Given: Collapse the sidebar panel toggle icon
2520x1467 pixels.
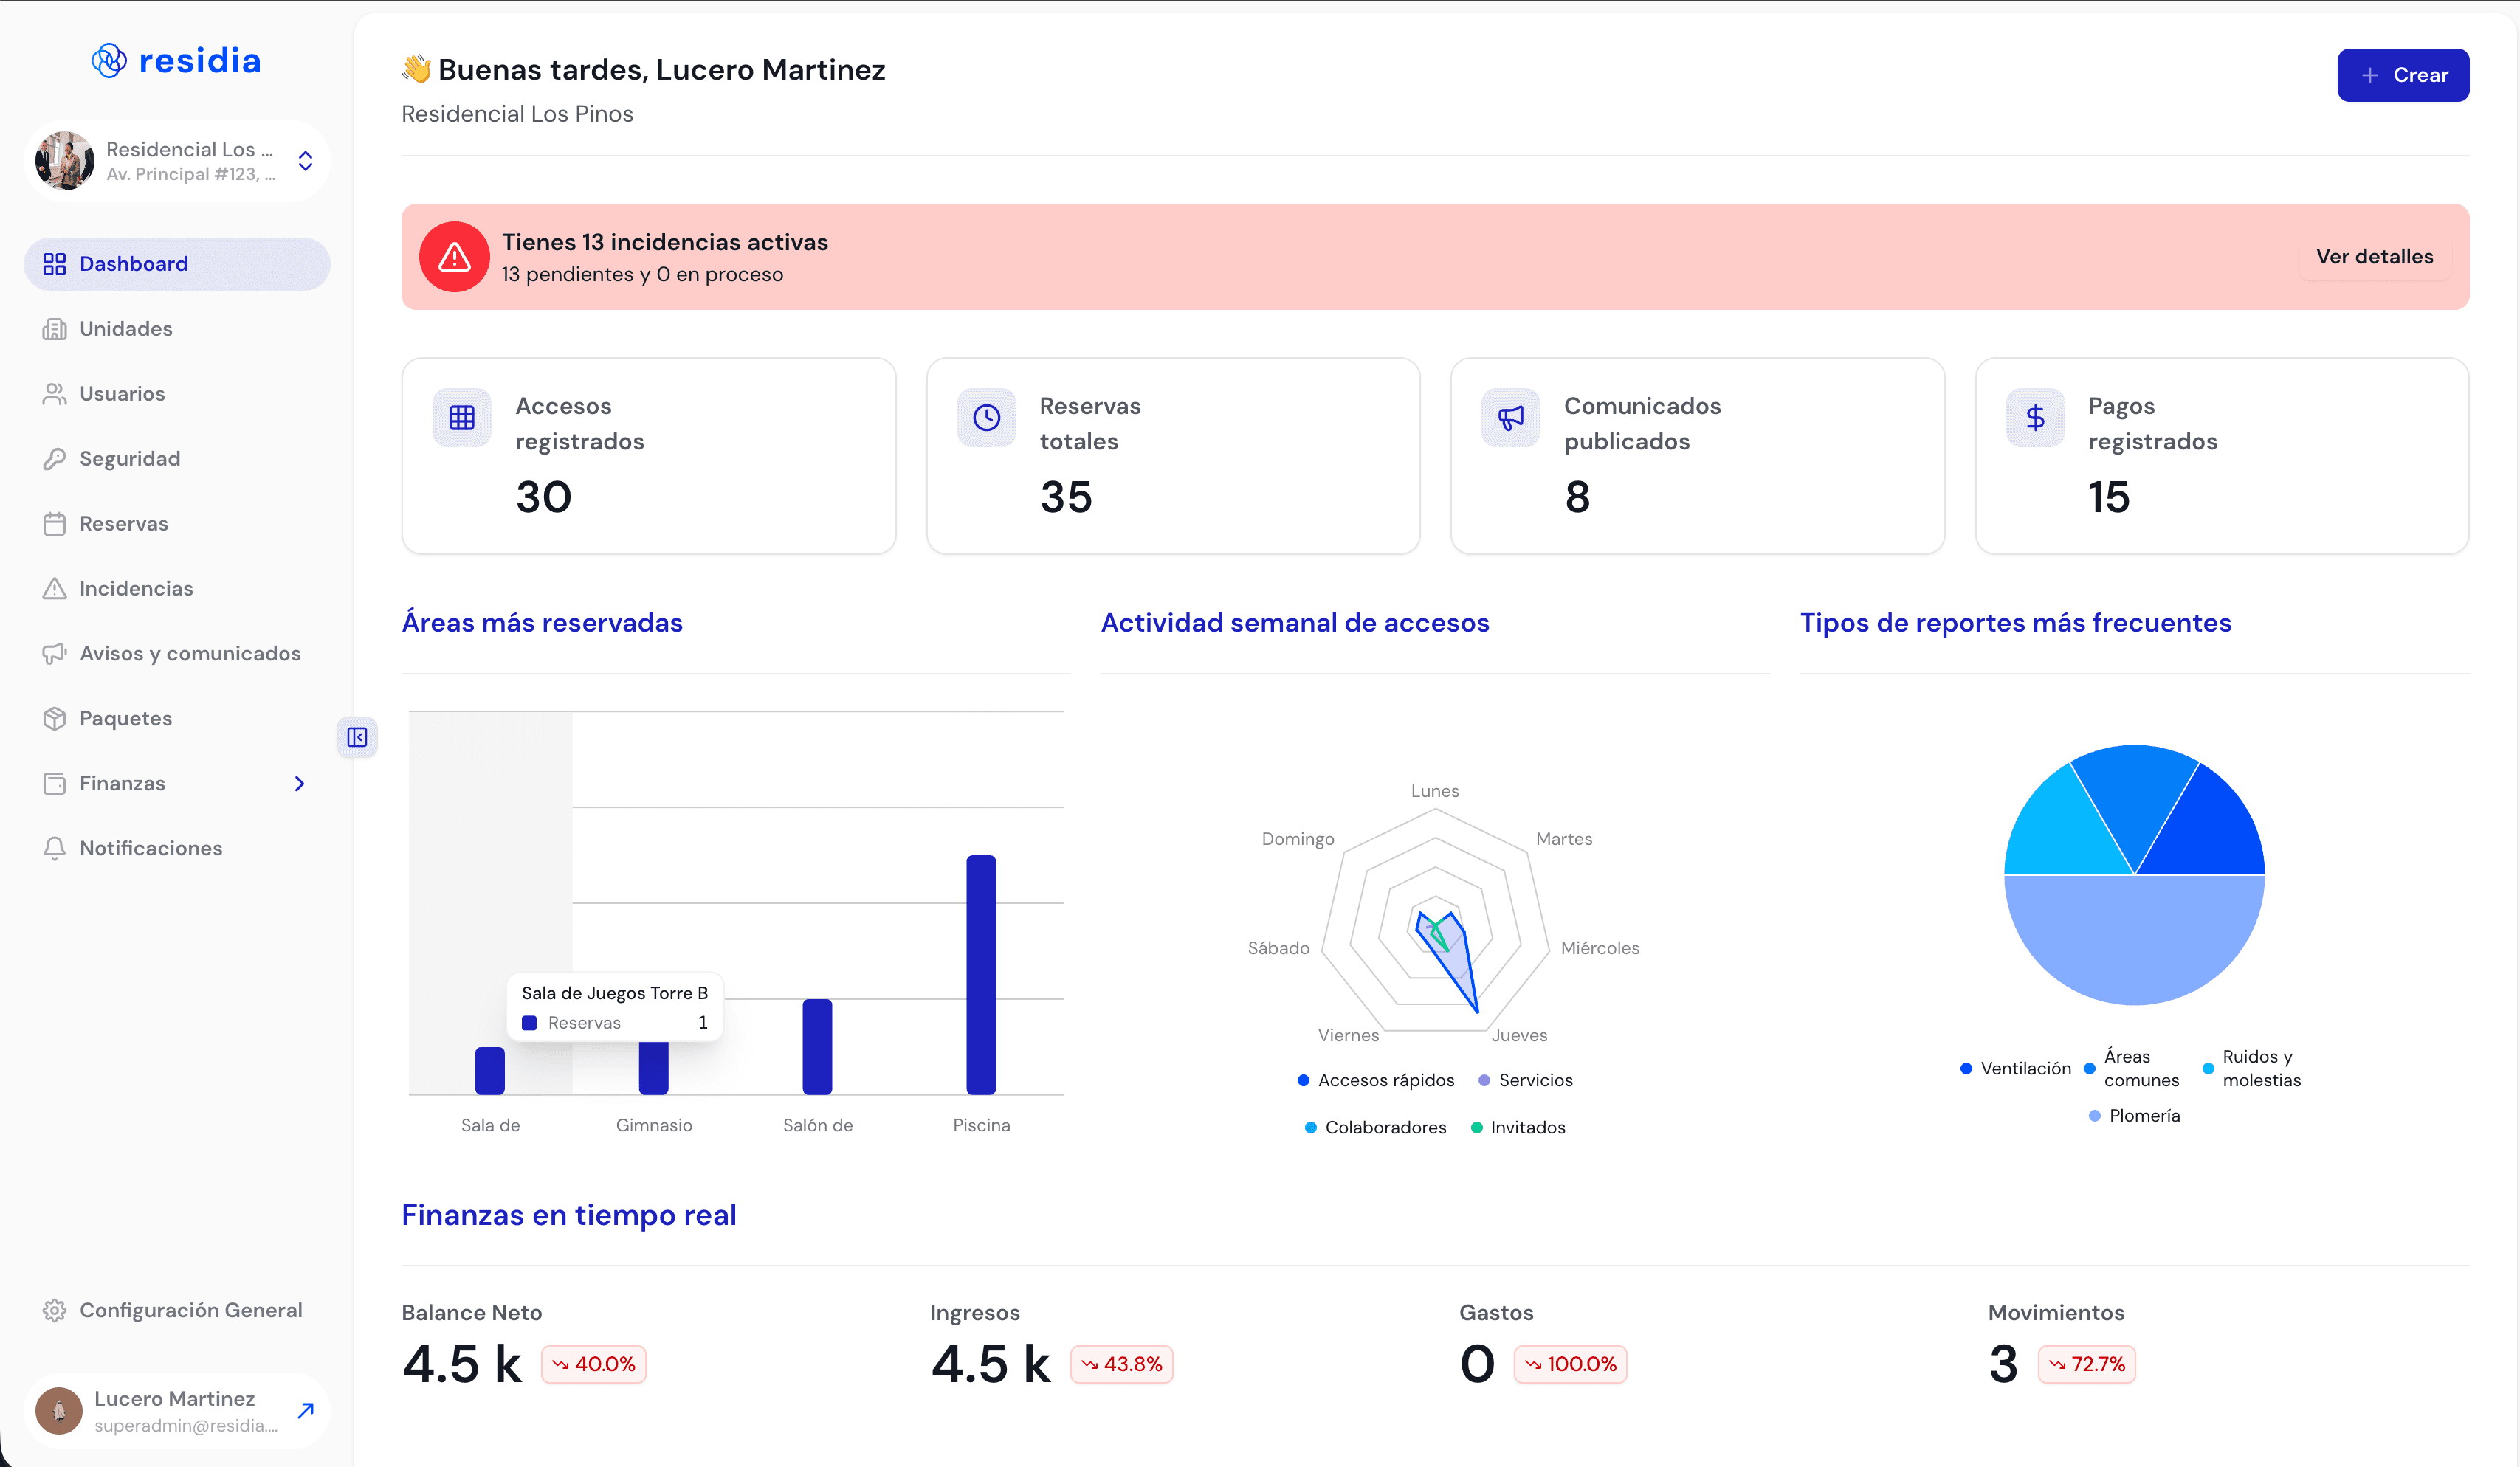Looking at the screenshot, I should coord(357,737).
